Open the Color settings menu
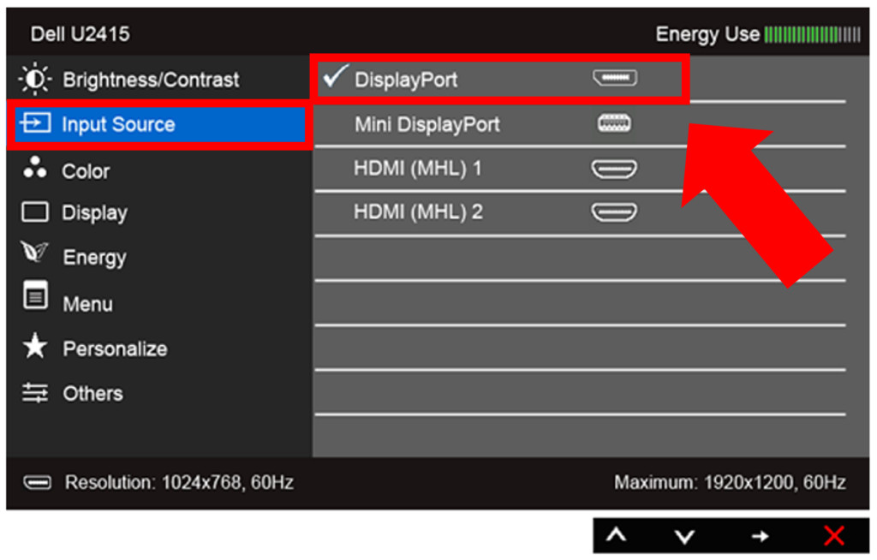This screenshot has height=560, width=877. (x=159, y=170)
